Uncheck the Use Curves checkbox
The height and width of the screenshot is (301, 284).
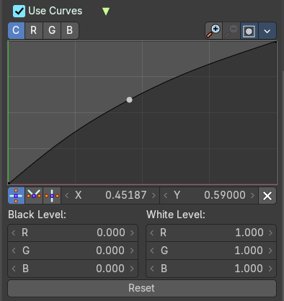coord(19,12)
